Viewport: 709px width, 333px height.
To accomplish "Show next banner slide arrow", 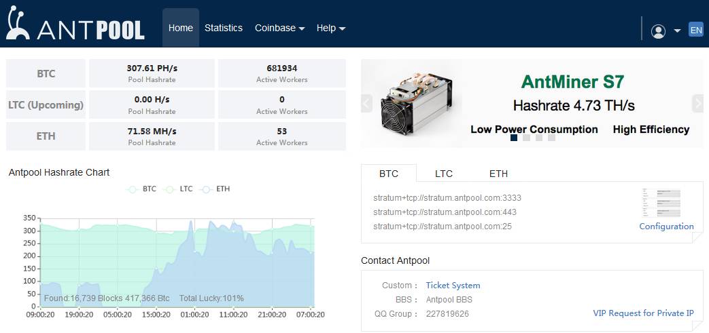I will tap(697, 103).
